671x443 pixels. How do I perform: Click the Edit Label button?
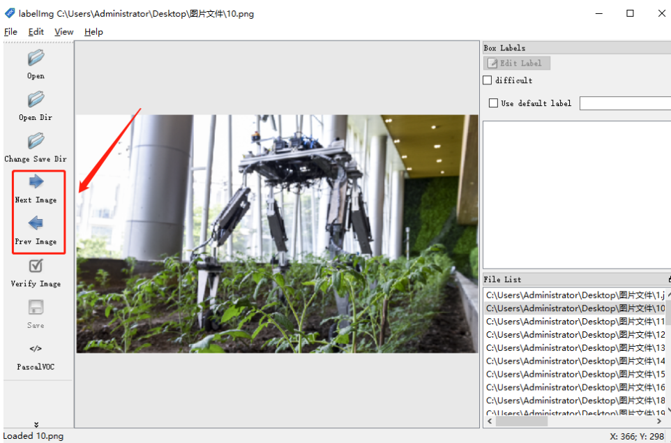pyautogui.click(x=517, y=63)
